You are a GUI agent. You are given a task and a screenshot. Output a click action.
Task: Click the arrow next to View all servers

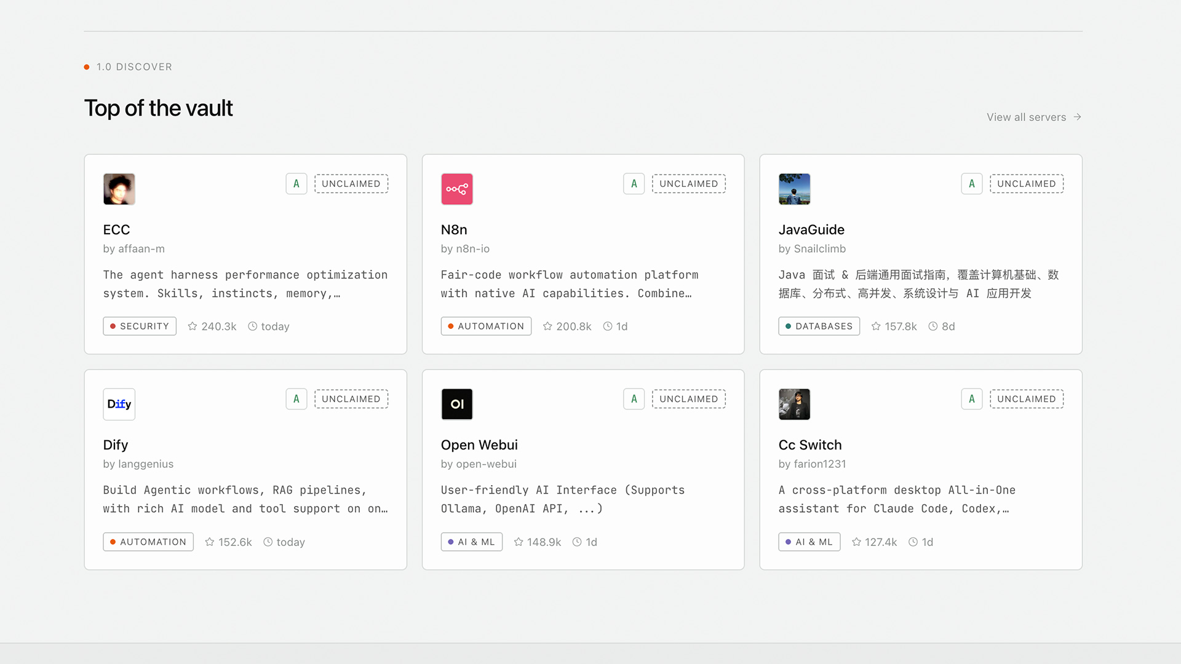(x=1077, y=117)
